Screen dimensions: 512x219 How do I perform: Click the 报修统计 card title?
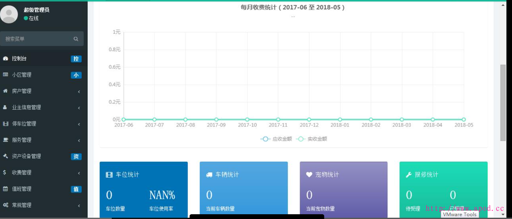426,174
